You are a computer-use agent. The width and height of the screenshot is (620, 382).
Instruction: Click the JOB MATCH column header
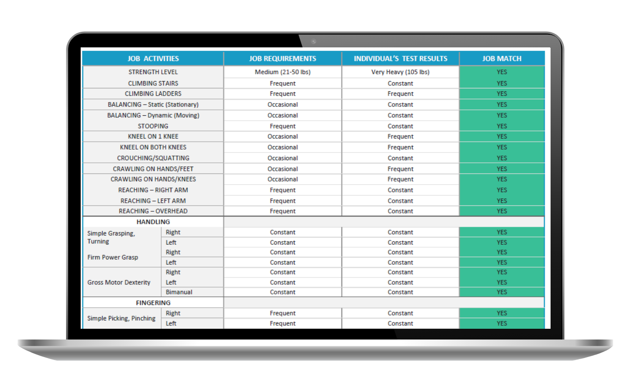[x=502, y=59]
